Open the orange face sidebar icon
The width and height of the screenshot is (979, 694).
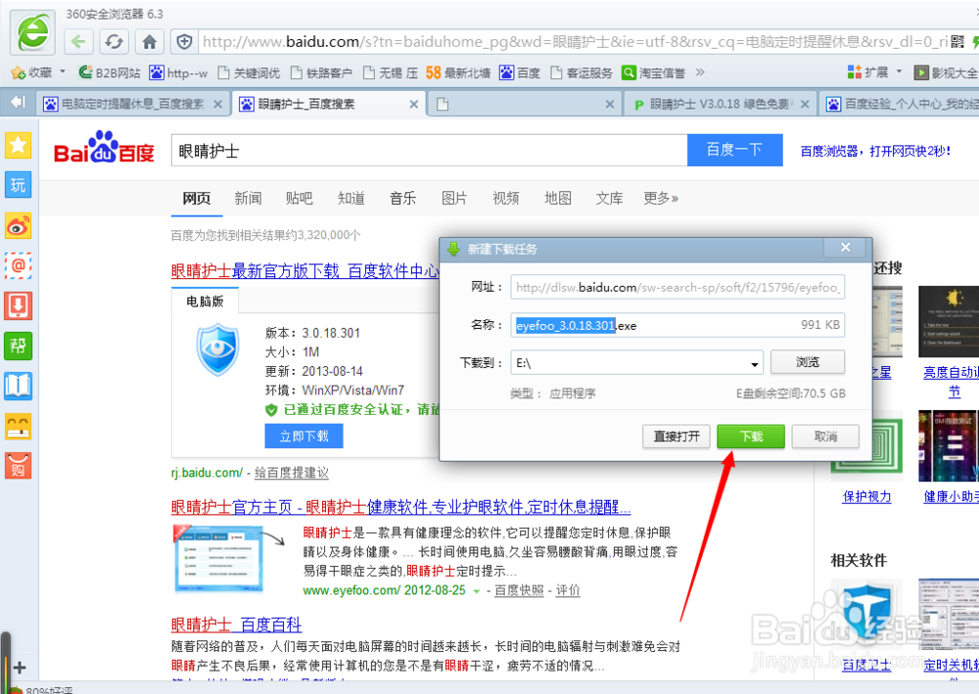(x=18, y=426)
